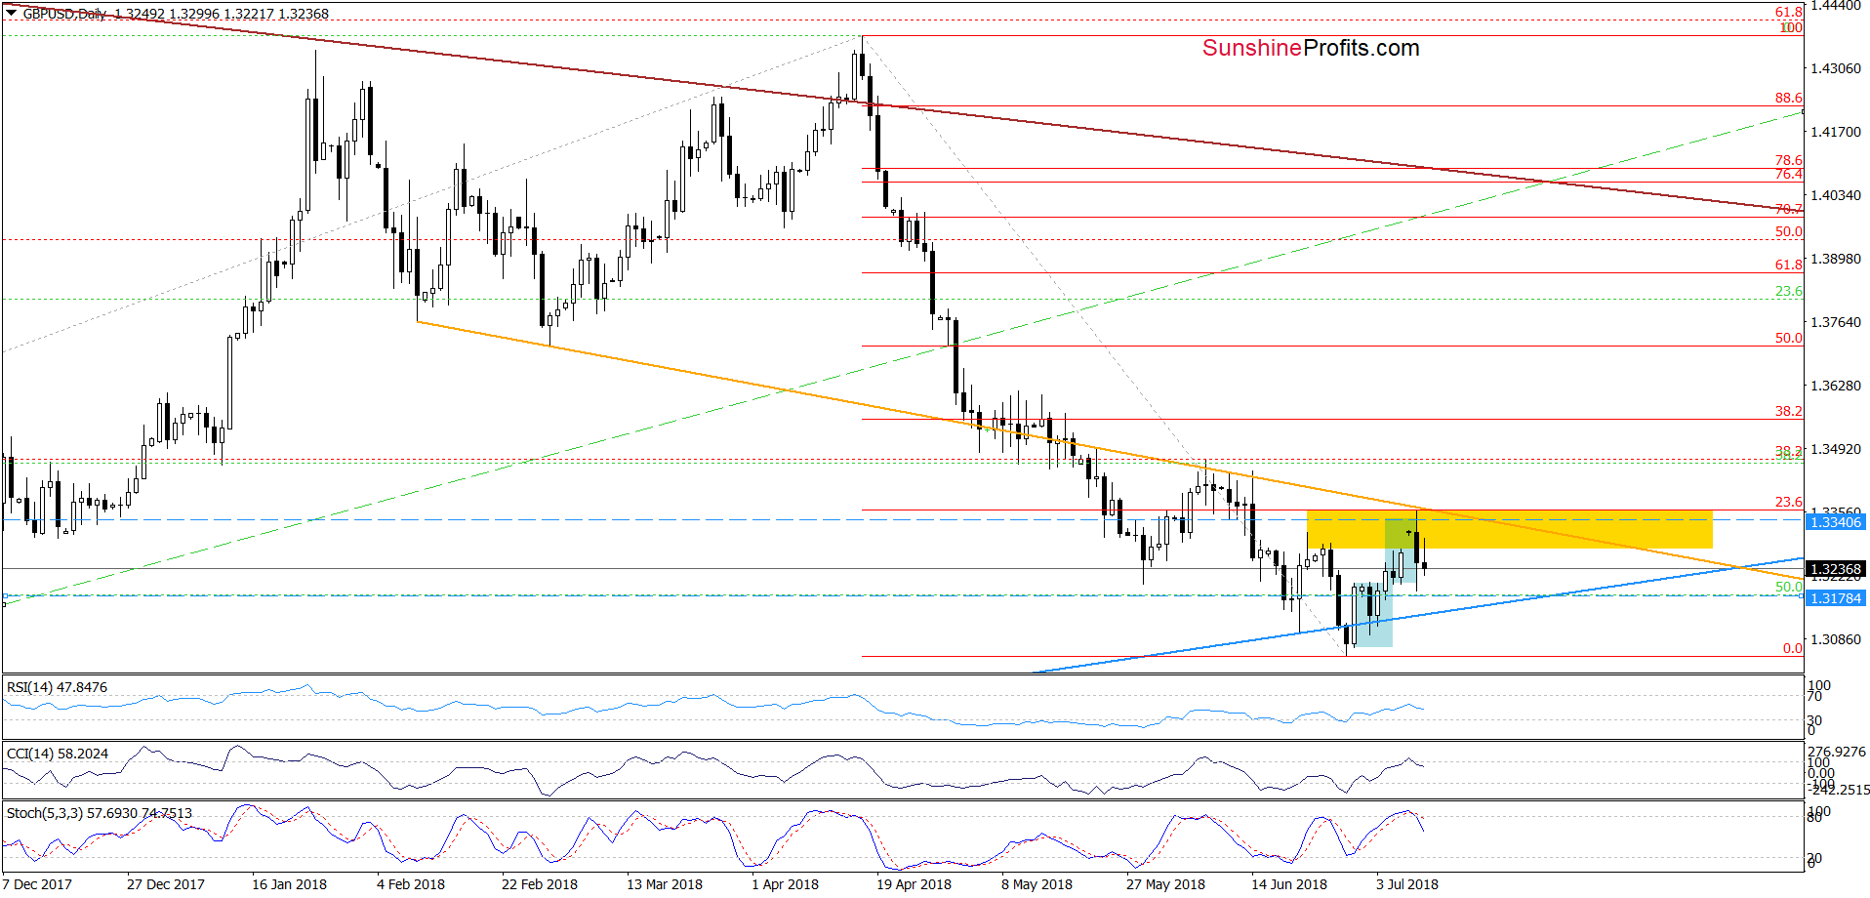This screenshot has width=1870, height=898.
Task: Click the 1.38980 price axis label
Action: pyautogui.click(x=1836, y=259)
